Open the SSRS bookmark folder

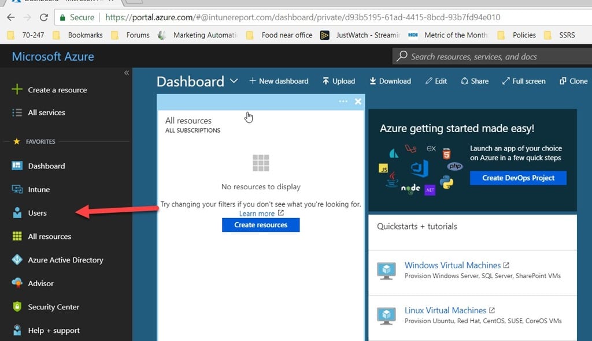pos(560,35)
